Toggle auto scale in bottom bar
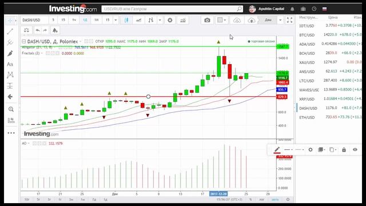Screen dimensions: 366x206 pyautogui.click(x=275, y=200)
